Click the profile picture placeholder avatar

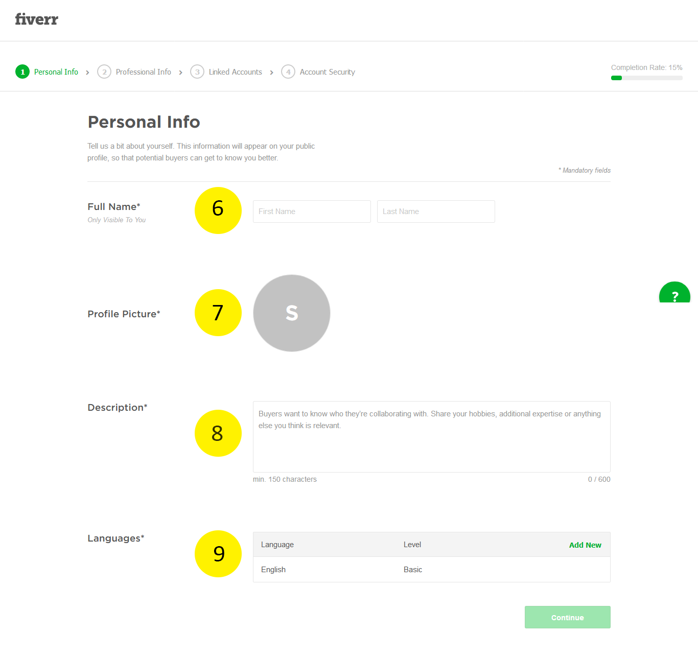click(292, 313)
